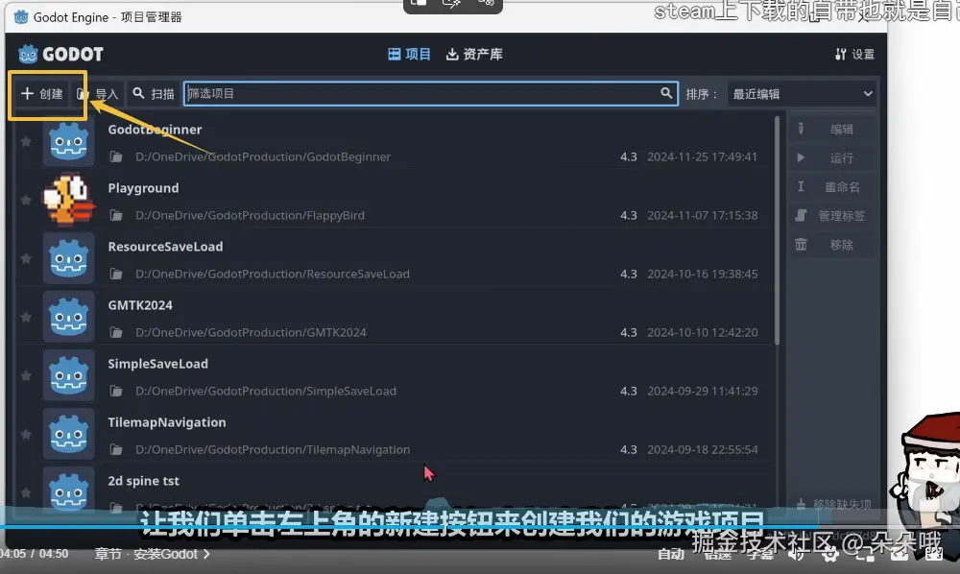Mark TilemapNavigation as favorite with its star
Viewport: 960px width, 574px height.
tap(26, 435)
